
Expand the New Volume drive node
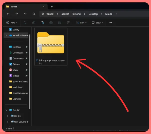tap(8, 122)
